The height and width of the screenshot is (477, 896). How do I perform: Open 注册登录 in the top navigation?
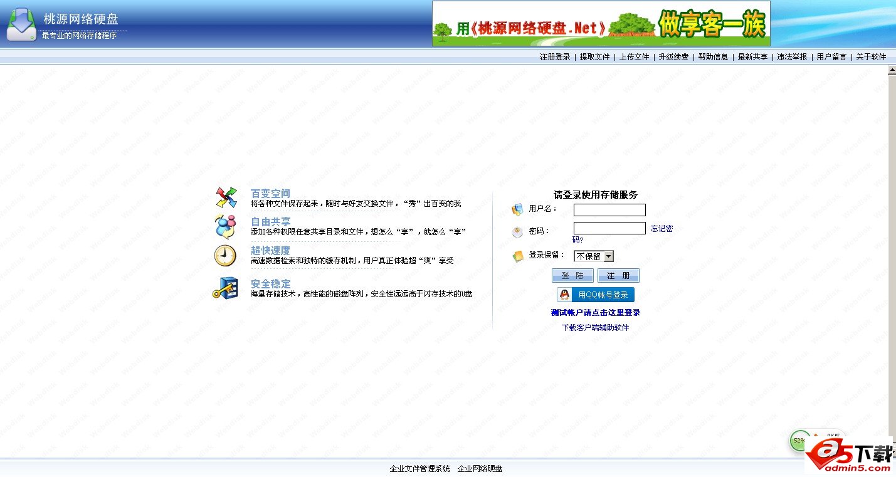pos(555,57)
